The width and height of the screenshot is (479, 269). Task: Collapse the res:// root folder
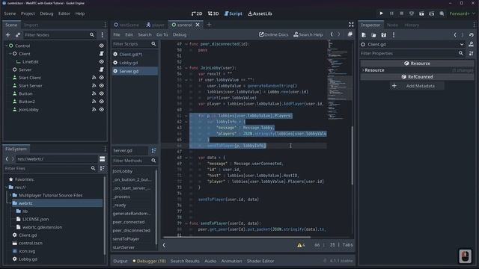(x=7, y=188)
